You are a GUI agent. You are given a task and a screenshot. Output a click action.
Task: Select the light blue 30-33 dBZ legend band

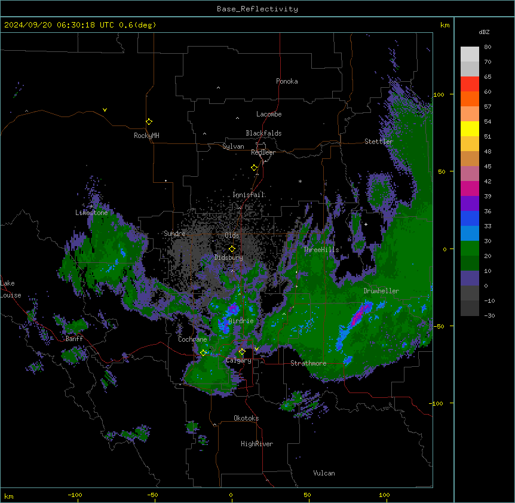pyautogui.click(x=470, y=234)
